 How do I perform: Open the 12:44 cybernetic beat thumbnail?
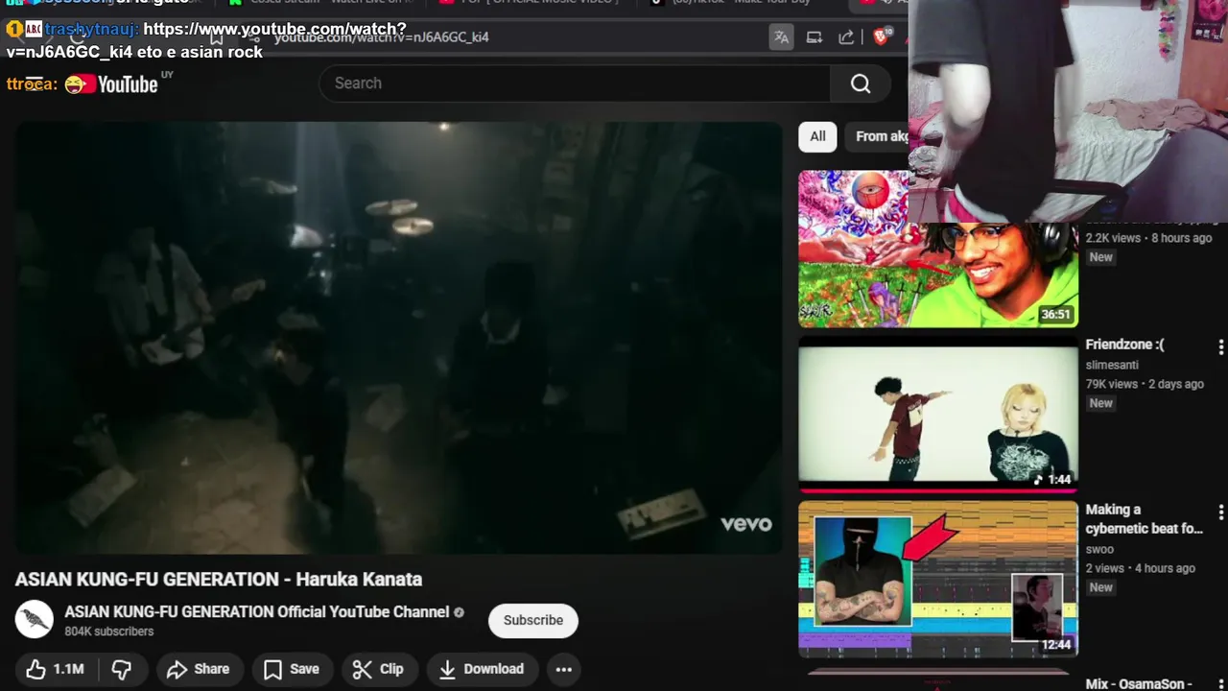(938, 580)
